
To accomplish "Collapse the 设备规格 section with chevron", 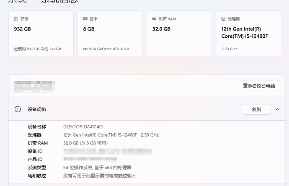I will (278, 109).
